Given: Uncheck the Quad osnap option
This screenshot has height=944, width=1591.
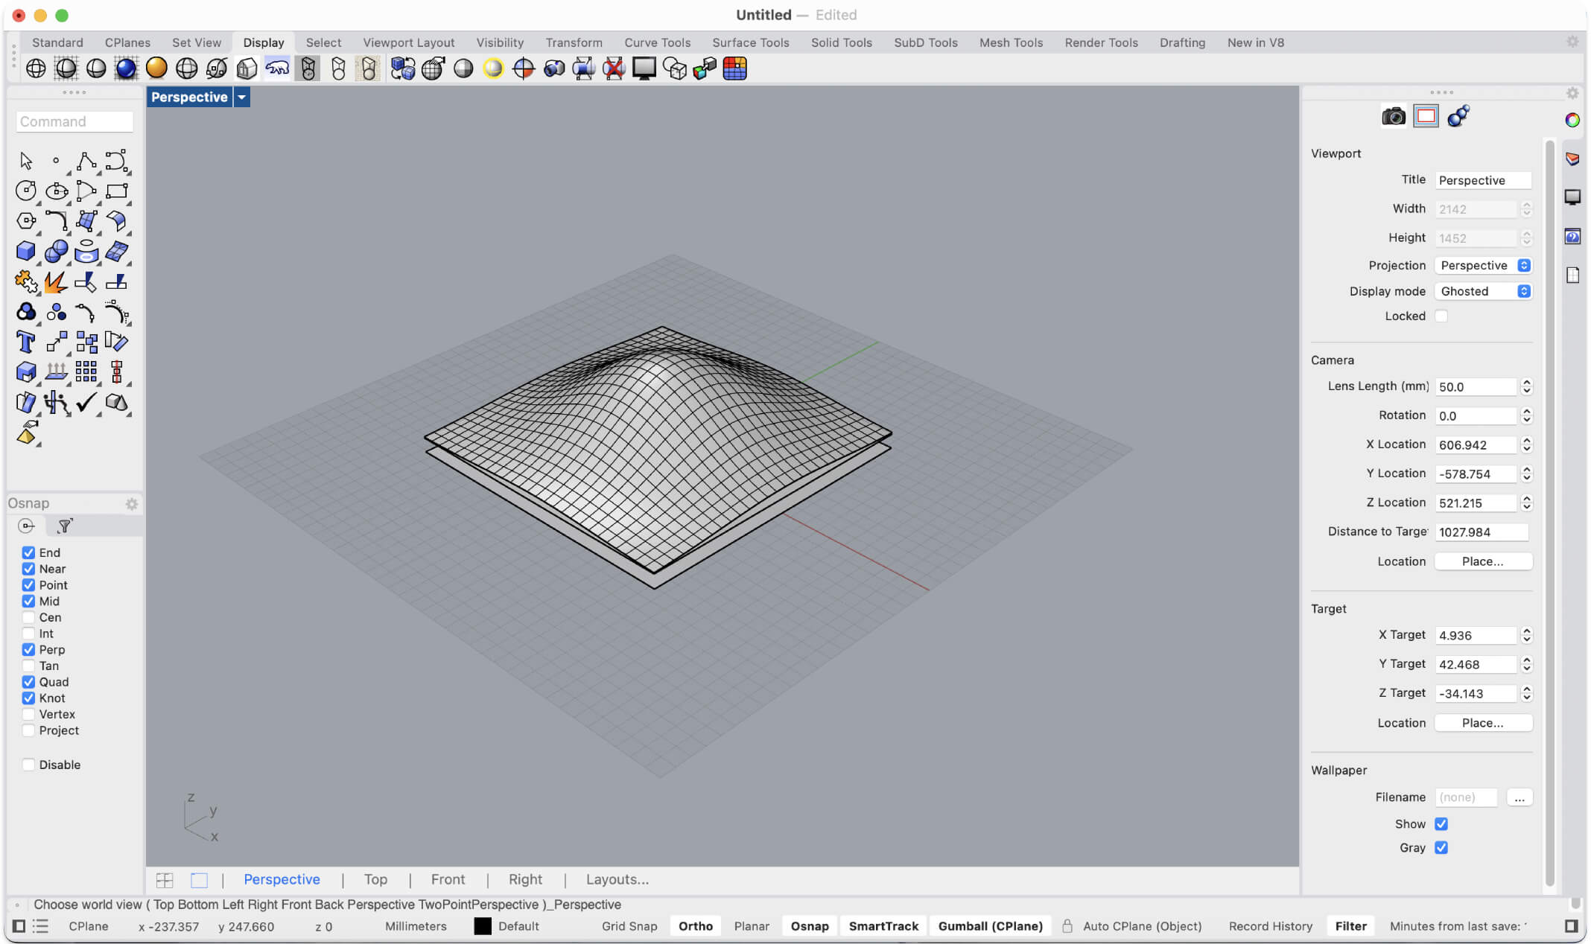Looking at the screenshot, I should point(28,682).
